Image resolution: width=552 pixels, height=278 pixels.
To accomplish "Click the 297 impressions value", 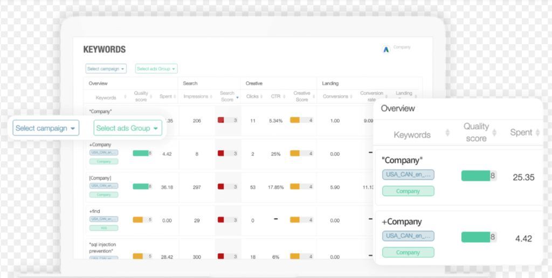I will (x=197, y=187).
